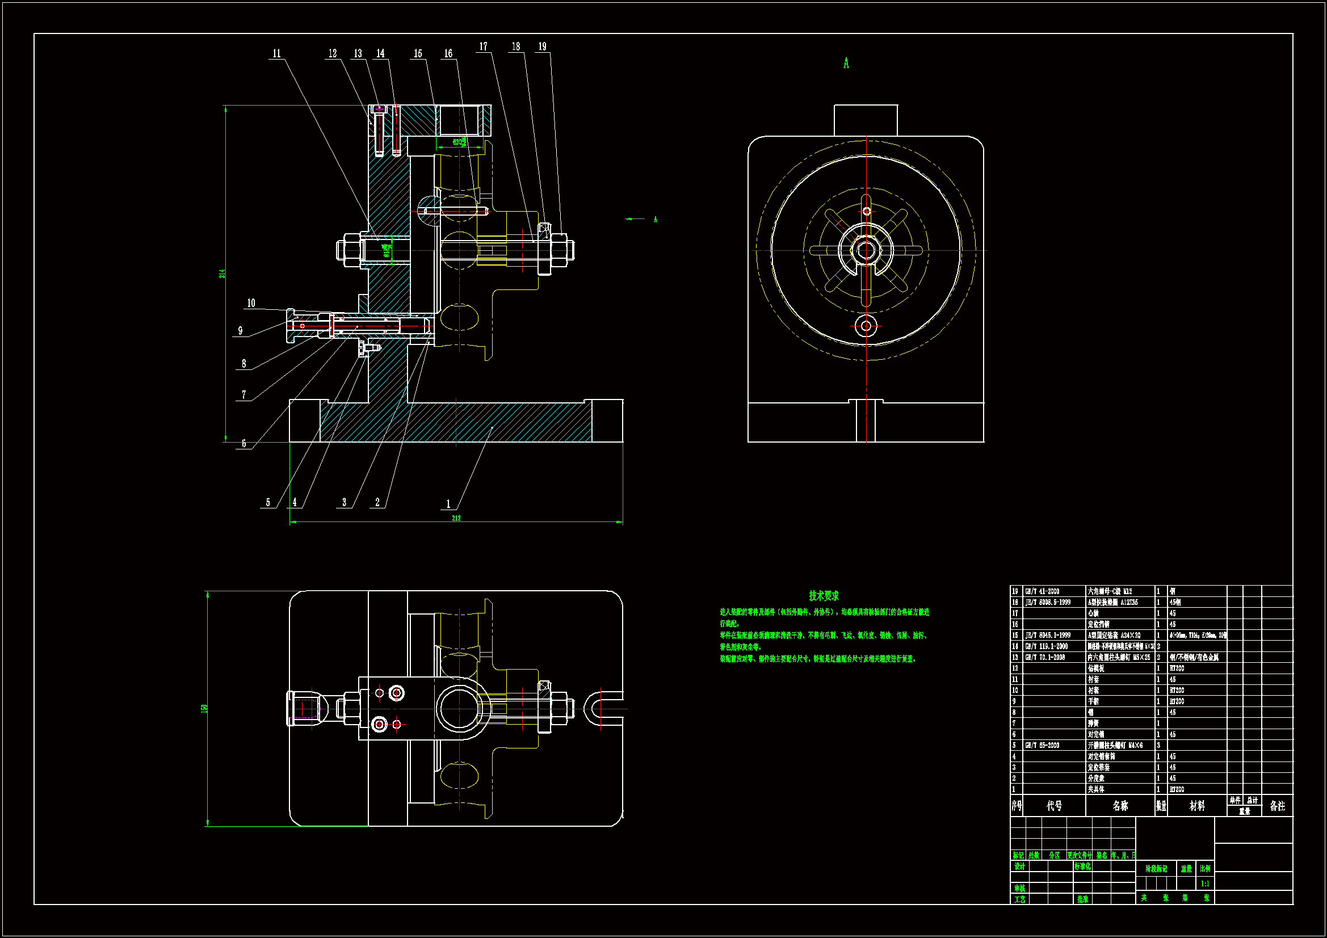Click the 备注 column header
This screenshot has height=938, width=1327.
[1277, 806]
